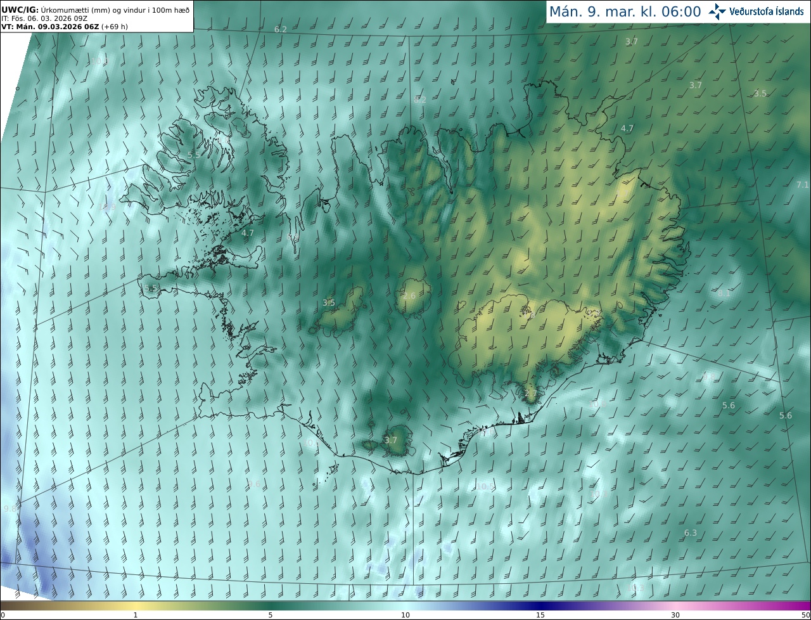The height and width of the screenshot is (620, 811).
Task: Select the 'Mán. 9. mar. kl. 06:00' timestamp
Action: click(625, 11)
